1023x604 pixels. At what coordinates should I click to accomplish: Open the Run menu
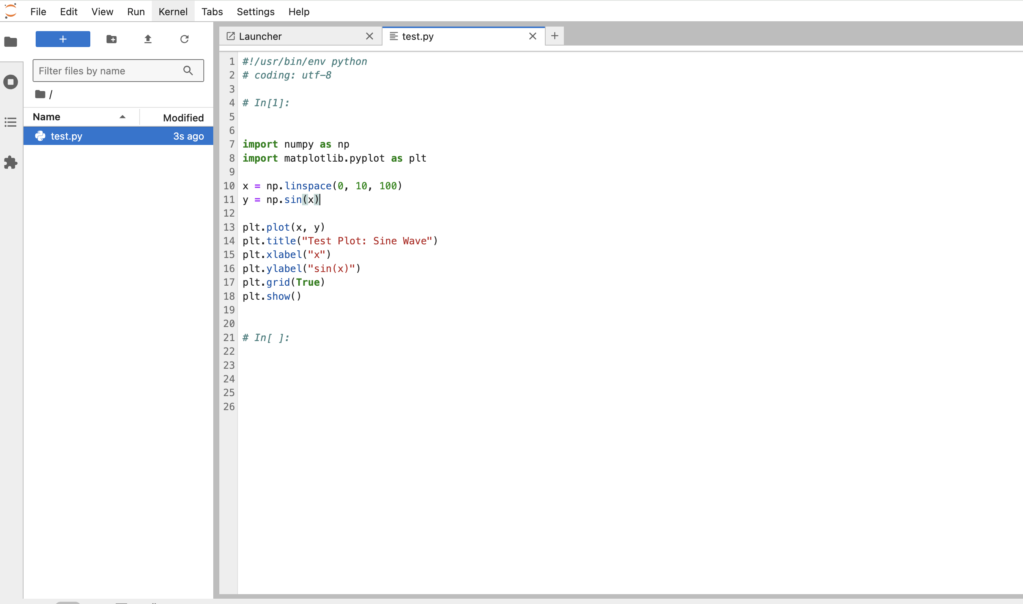click(x=136, y=11)
